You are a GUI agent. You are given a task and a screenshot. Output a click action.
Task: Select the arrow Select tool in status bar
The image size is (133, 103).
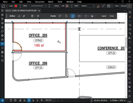[x=33, y=100]
